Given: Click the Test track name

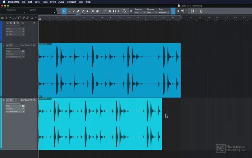Looking at the screenshot, I should click(23, 23).
